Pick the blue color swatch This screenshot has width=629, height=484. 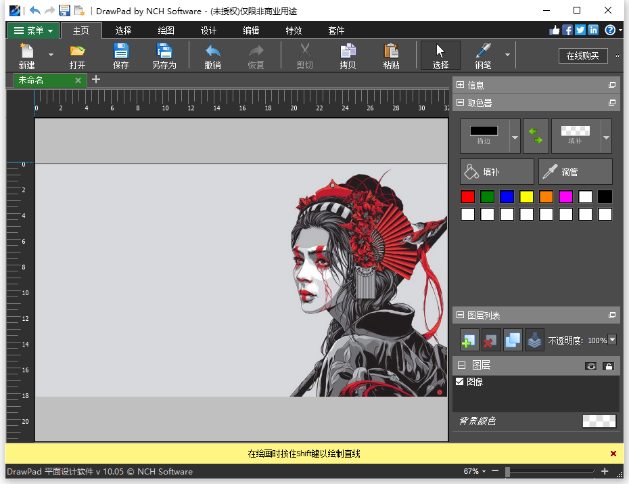tap(507, 197)
